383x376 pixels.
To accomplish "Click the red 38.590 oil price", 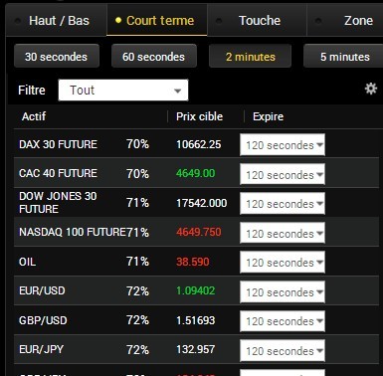I will point(193,262).
